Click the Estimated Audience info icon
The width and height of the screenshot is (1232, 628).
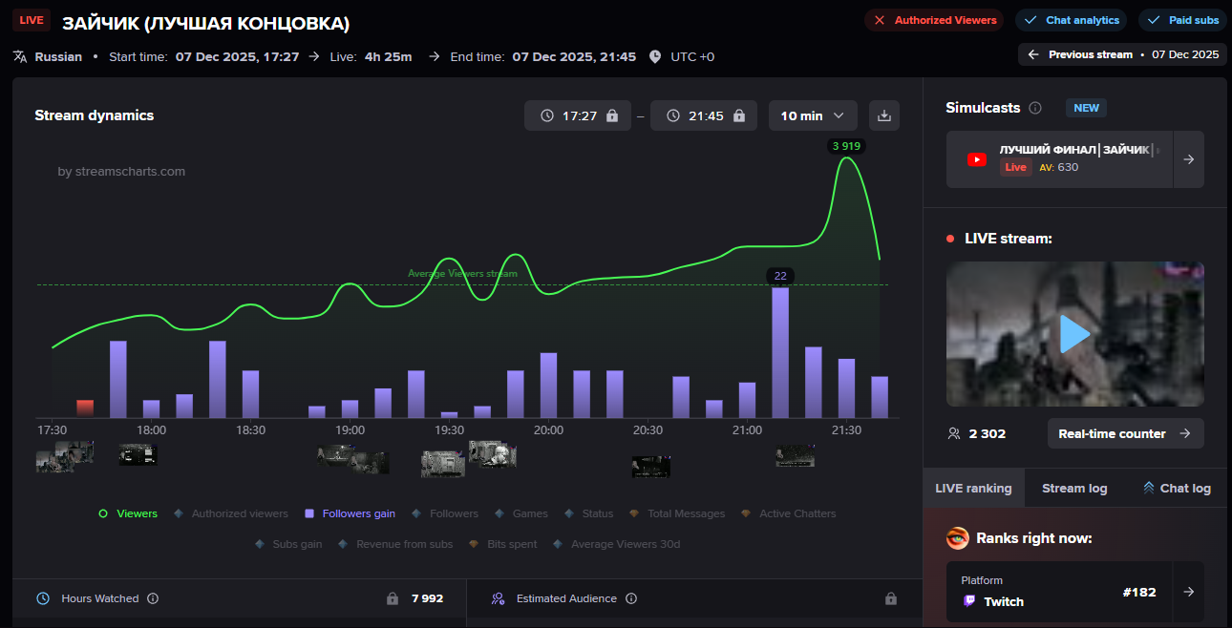click(x=631, y=598)
